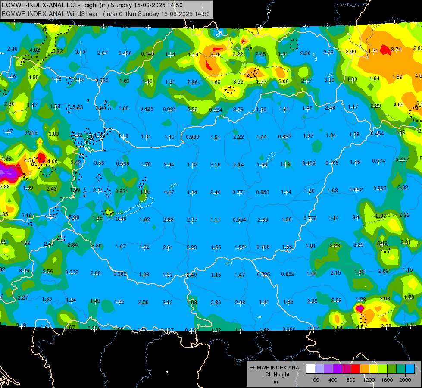Click the dark green legend swatch
Image resolution: width=422 pixels, height=388 pixels.
click(392, 369)
